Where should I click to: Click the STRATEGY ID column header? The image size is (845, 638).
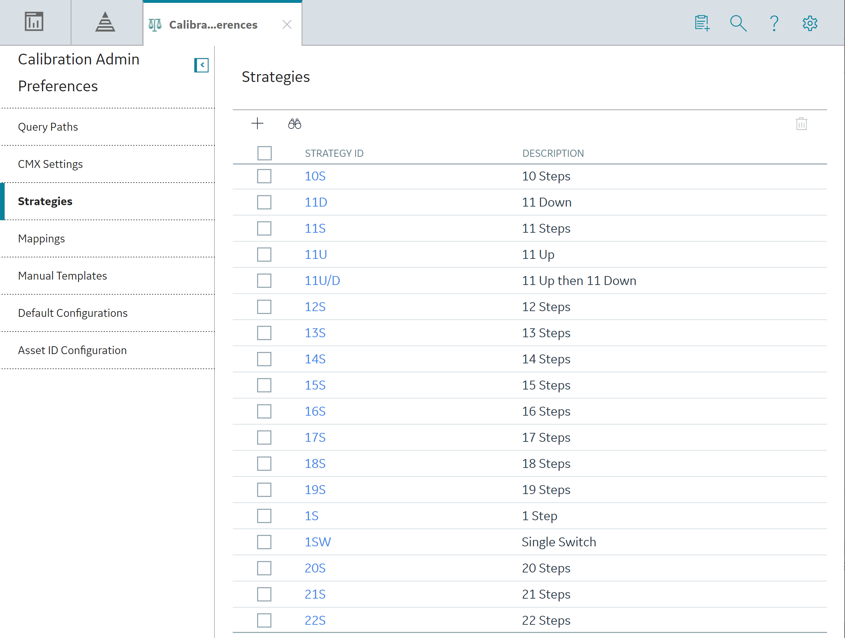[334, 153]
